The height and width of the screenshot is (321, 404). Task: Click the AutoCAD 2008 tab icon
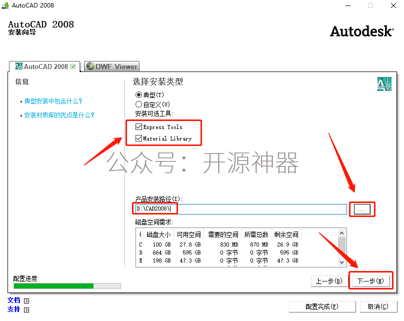click(x=19, y=66)
